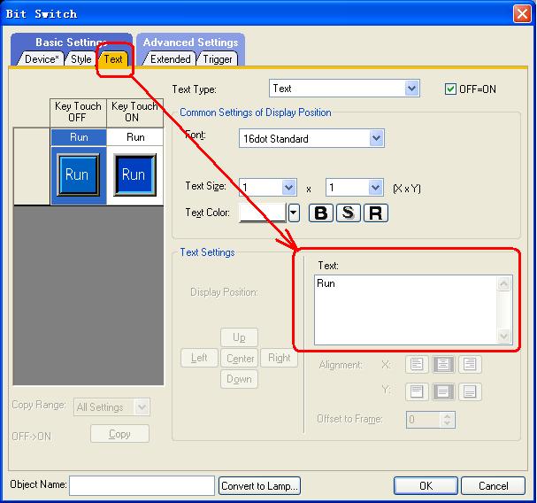537x503 pixels.
Task: Click the Raised (R) text style icon
Action: [x=375, y=213]
